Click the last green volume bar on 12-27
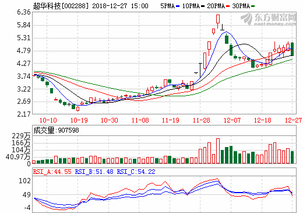 click(x=292, y=157)
